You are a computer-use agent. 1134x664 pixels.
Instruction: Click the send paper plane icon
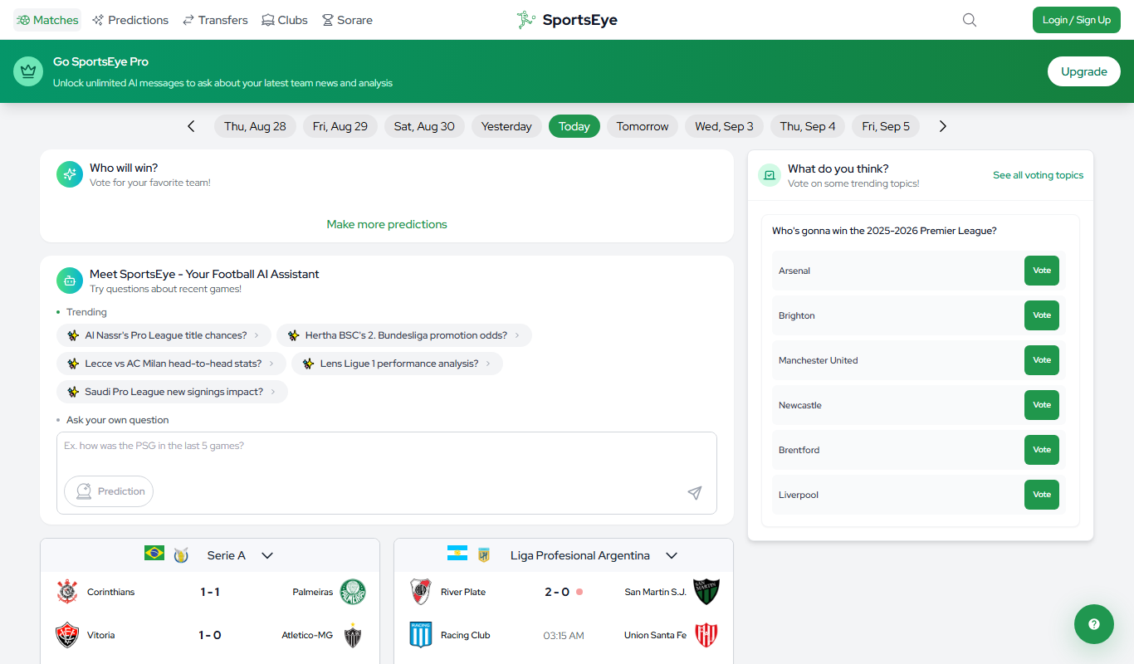pyautogui.click(x=695, y=493)
